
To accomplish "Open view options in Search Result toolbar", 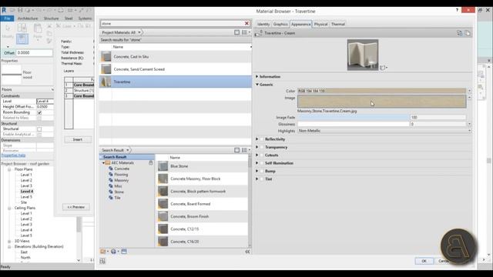I will click(245, 150).
